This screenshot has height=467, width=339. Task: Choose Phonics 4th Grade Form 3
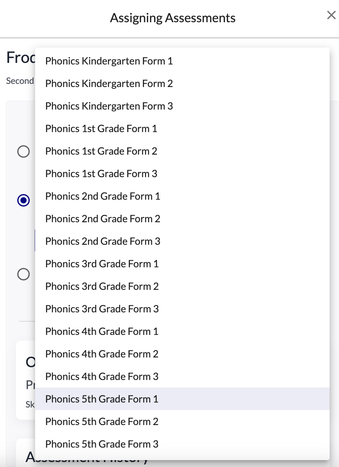pos(102,377)
